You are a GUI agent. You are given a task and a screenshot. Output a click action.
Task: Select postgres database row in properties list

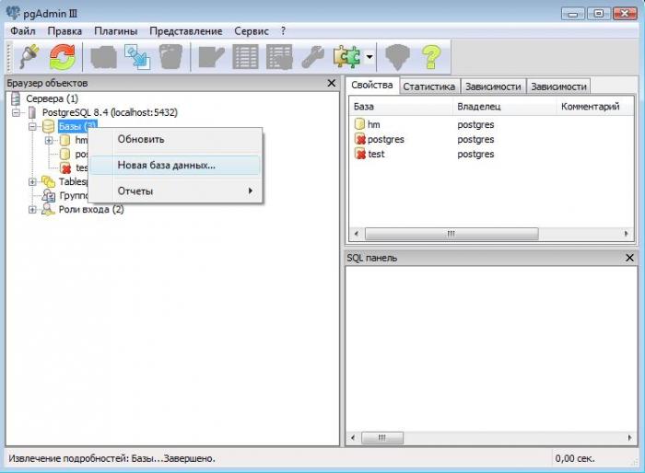[x=491, y=139]
